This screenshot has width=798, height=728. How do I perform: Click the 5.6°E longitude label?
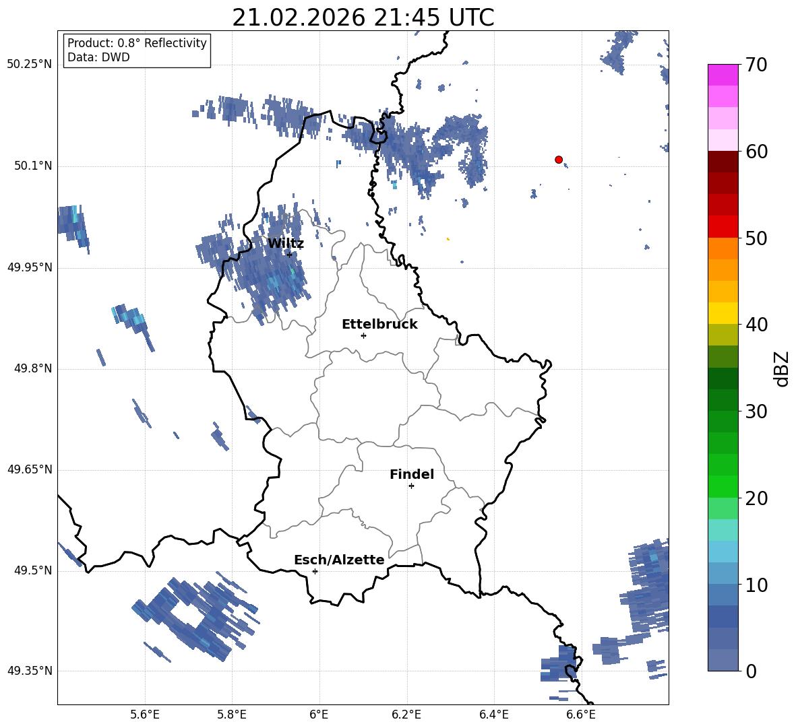[145, 715]
